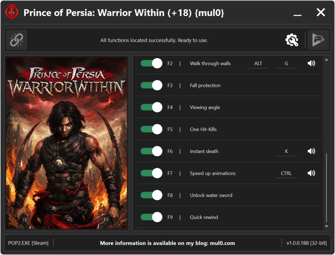
Task: Disable the Quick rewind toggle
Action: coord(151,217)
